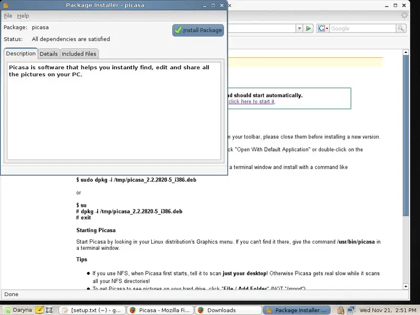Click the Firefox address bar field

pyautogui.click(x=262, y=28)
